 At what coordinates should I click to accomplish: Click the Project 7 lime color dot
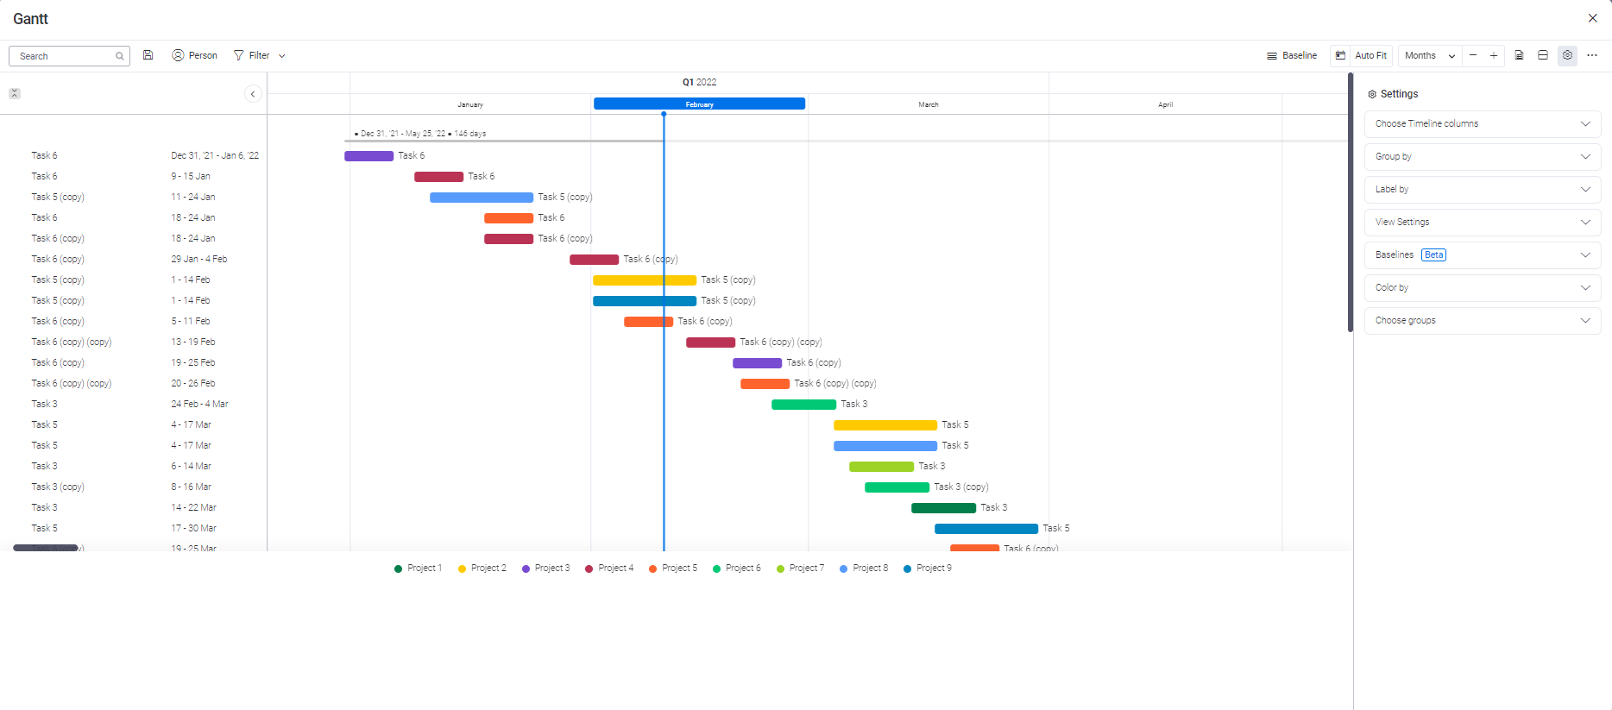pos(781,569)
